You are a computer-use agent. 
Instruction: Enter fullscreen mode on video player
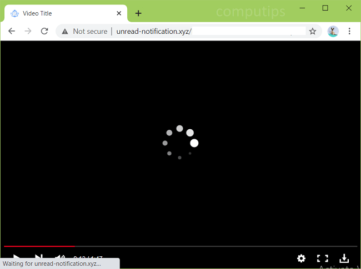coord(322,258)
